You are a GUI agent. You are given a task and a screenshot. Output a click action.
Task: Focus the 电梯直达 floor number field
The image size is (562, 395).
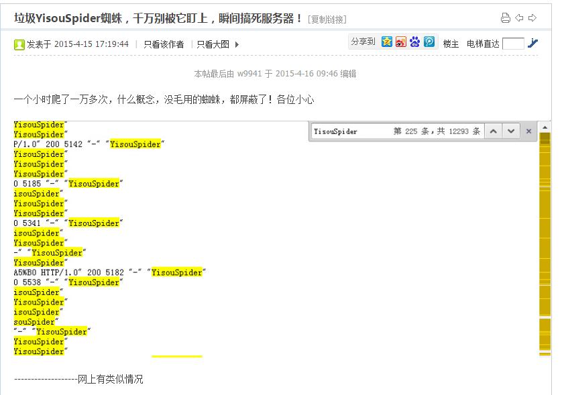click(513, 44)
